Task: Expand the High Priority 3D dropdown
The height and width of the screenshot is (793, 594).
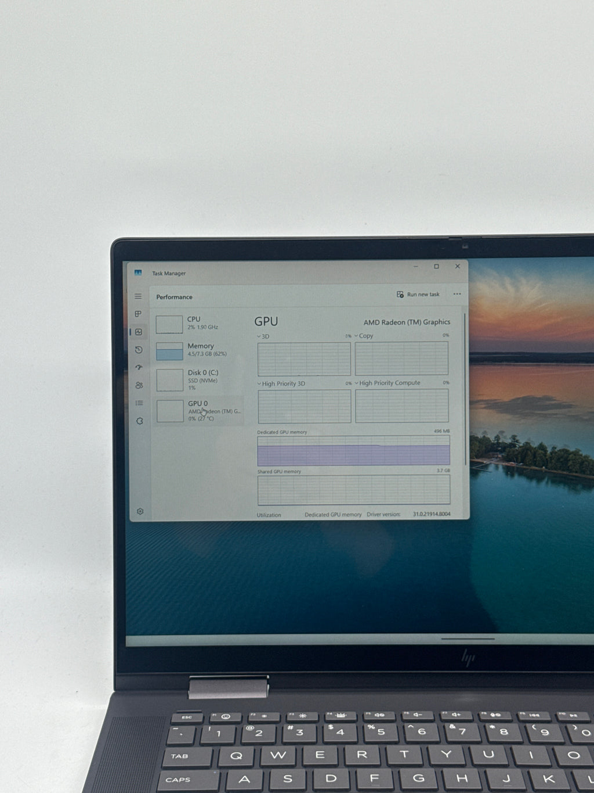Action: point(281,383)
